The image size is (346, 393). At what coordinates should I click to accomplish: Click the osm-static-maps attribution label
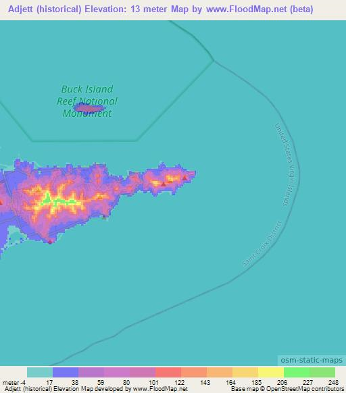click(312, 360)
